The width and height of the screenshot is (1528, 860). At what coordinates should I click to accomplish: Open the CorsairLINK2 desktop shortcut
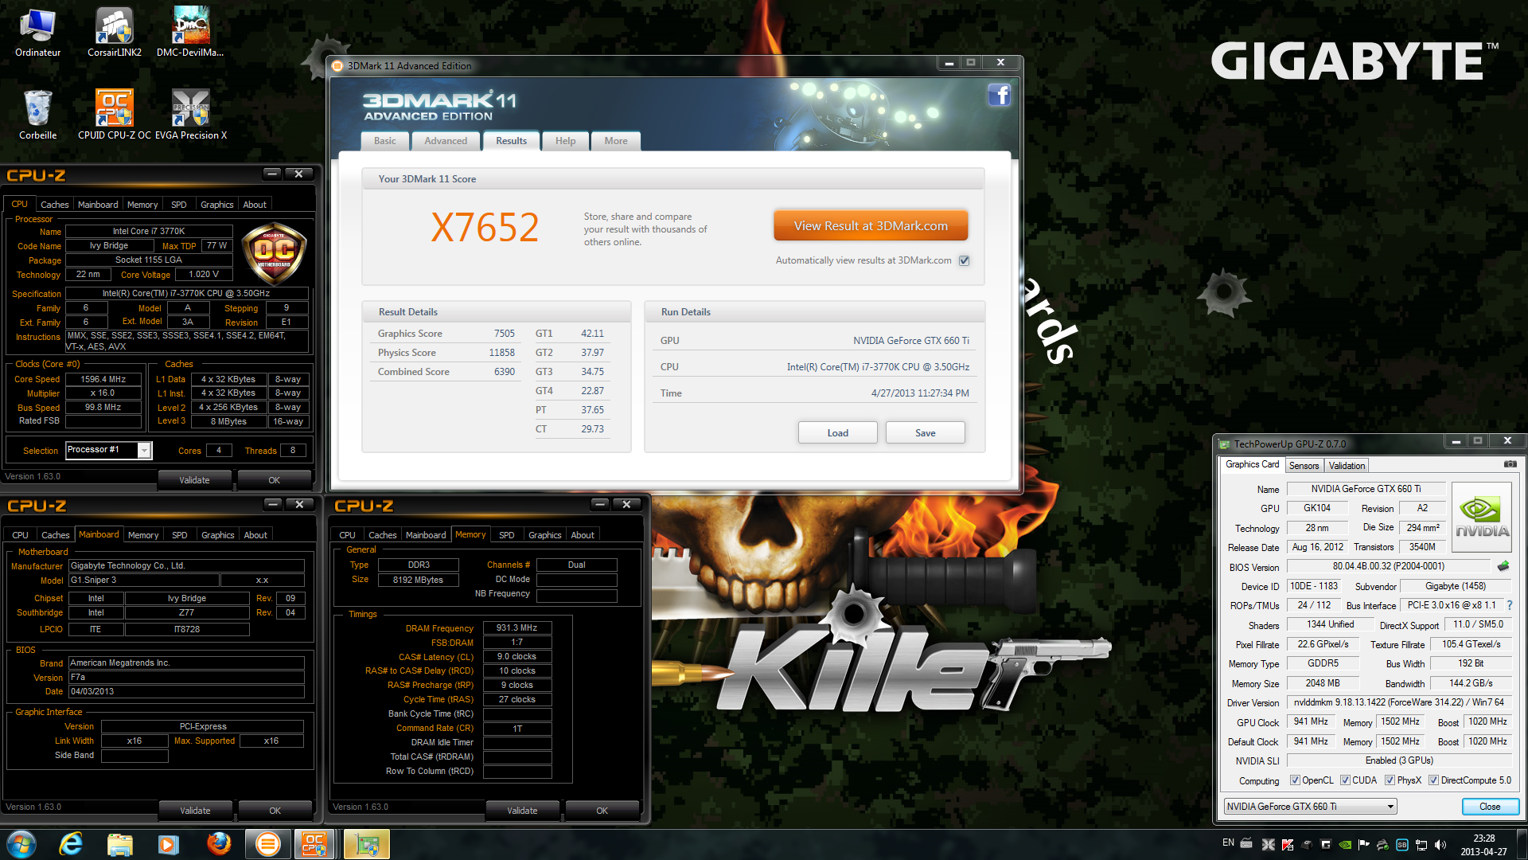tap(114, 33)
